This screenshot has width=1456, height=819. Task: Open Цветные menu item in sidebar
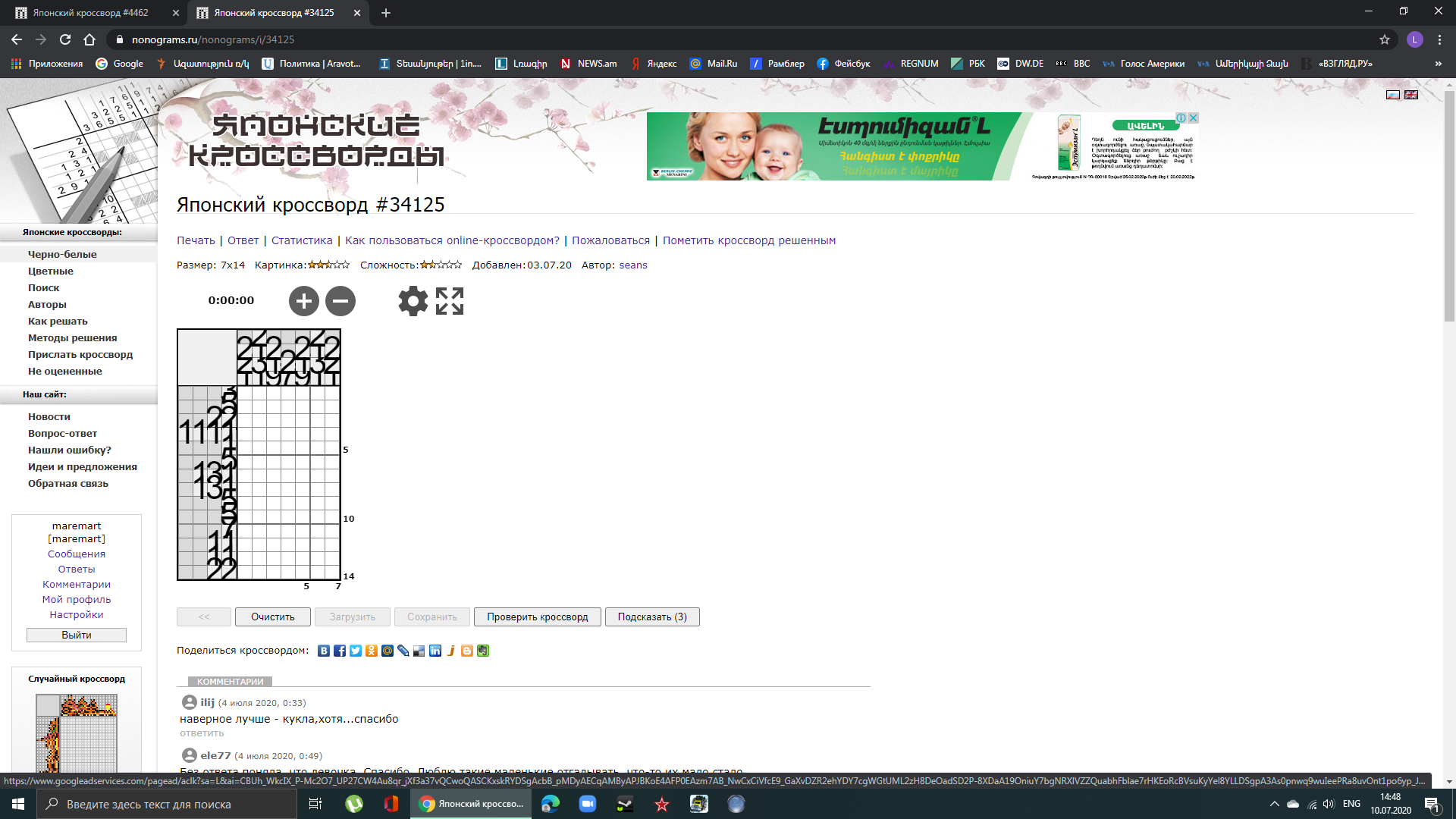click(x=51, y=271)
